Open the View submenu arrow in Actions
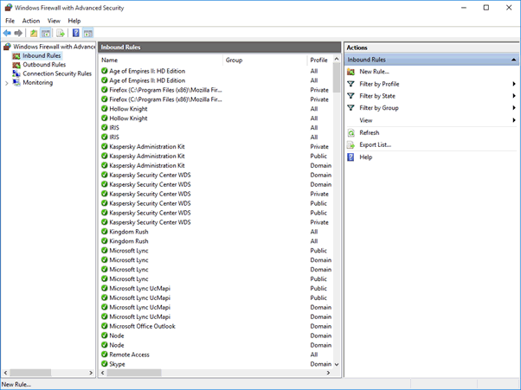 point(514,120)
